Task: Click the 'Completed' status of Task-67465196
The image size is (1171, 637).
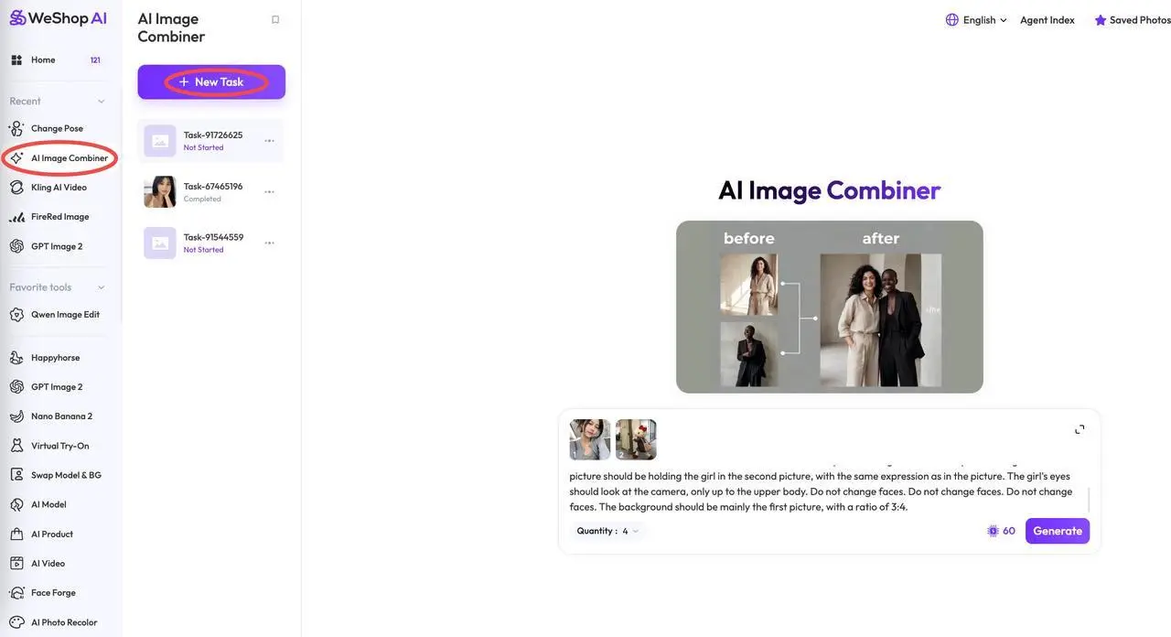Action: (202, 199)
